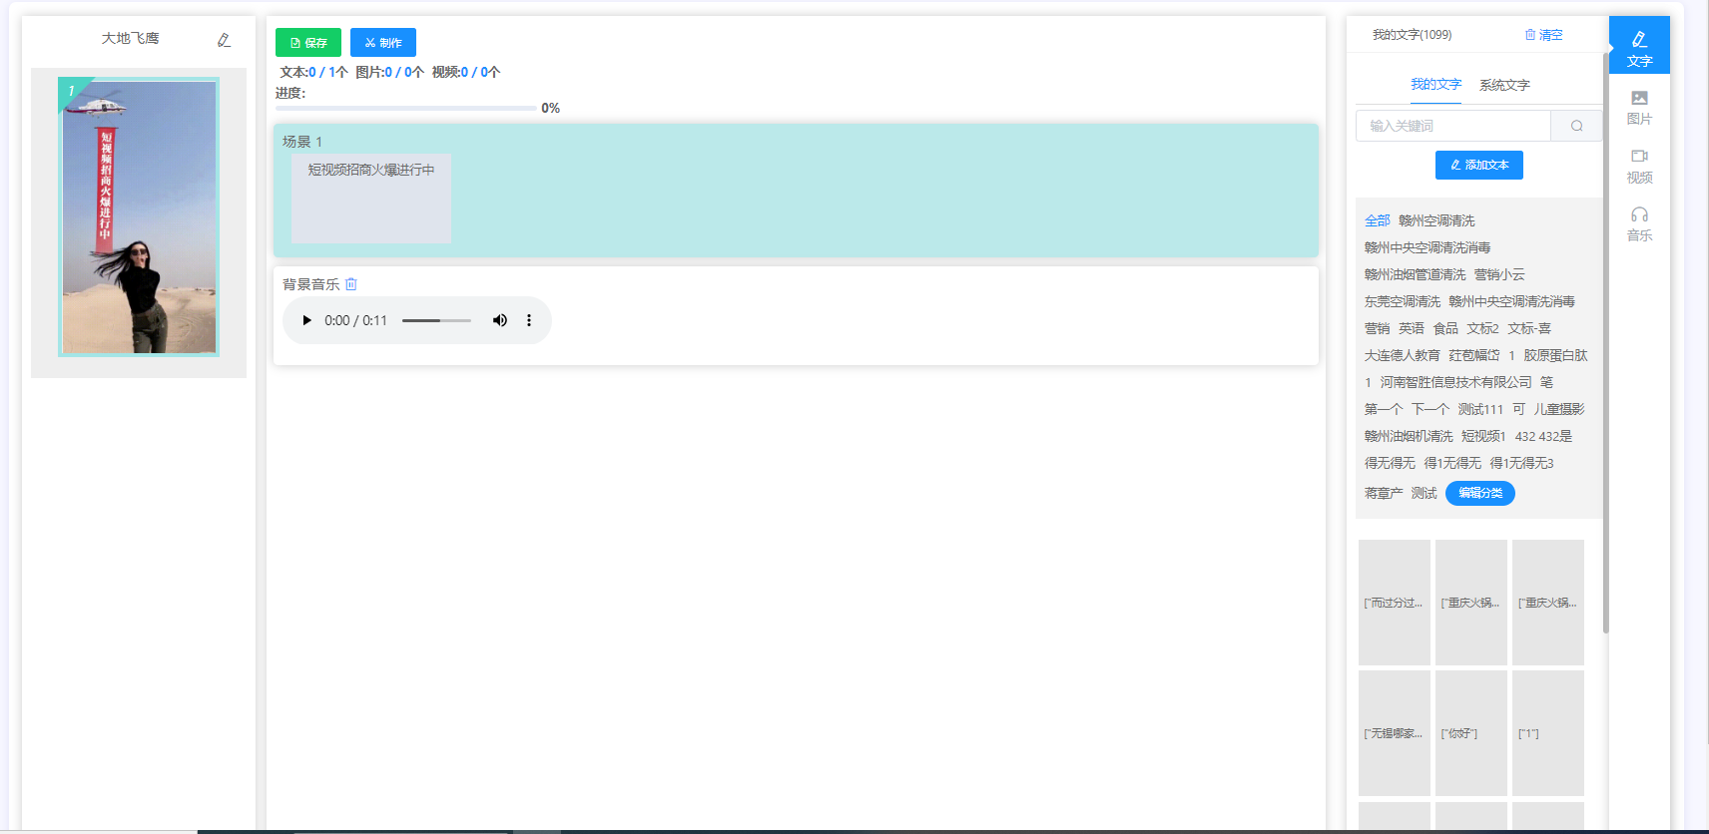Select scene 1 thumbnail in left panel
The height and width of the screenshot is (834, 1709).
point(139,216)
